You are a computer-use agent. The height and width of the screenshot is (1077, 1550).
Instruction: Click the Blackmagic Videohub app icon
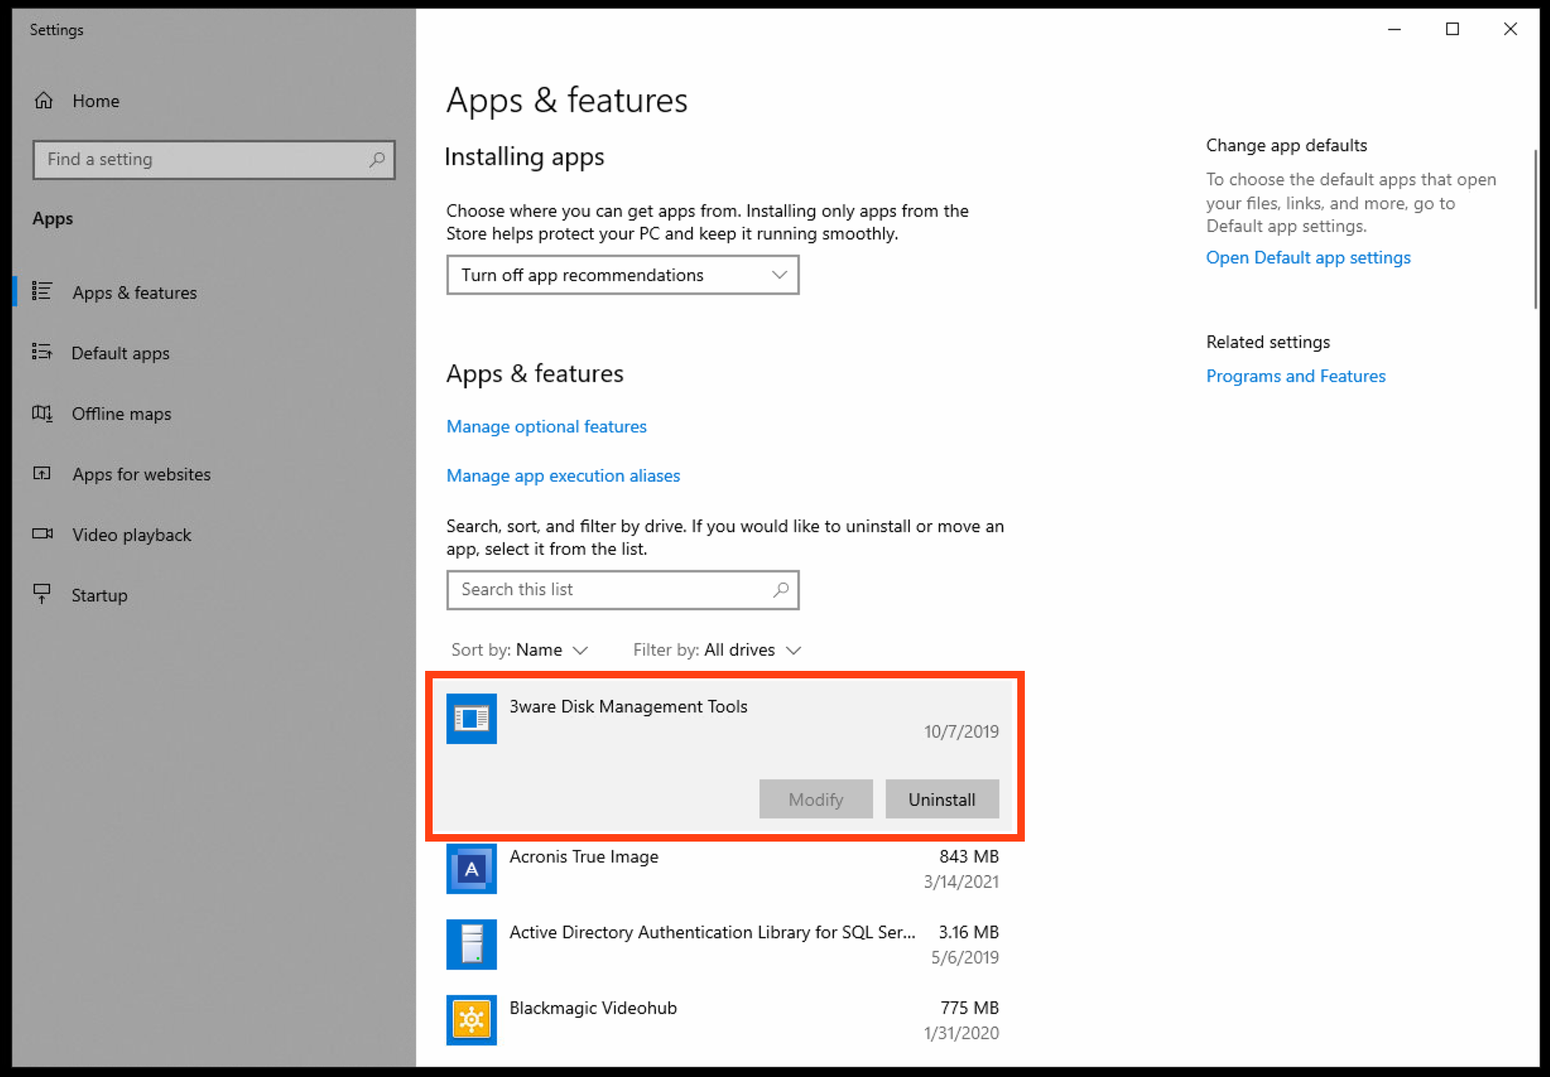tap(471, 1020)
